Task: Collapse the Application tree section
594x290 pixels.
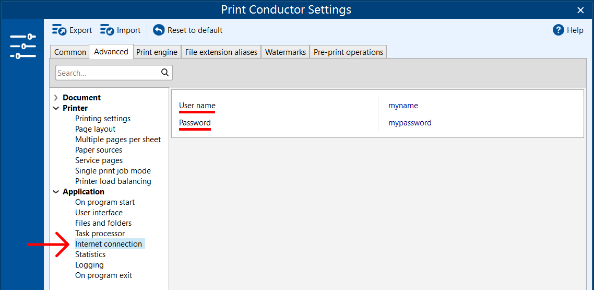Action: (56, 192)
